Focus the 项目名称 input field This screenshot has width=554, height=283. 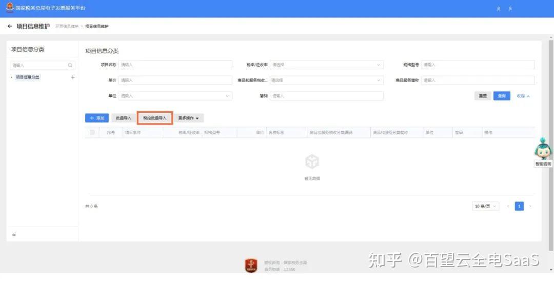(175, 65)
